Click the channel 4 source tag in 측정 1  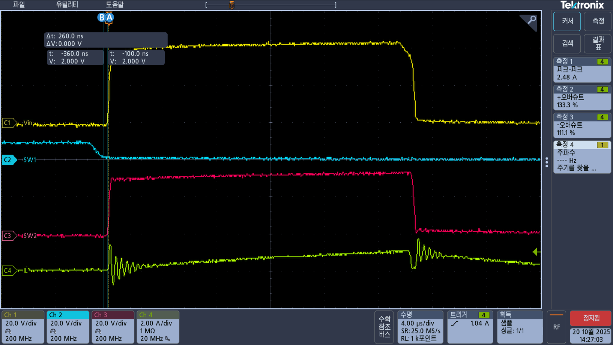[602, 61]
